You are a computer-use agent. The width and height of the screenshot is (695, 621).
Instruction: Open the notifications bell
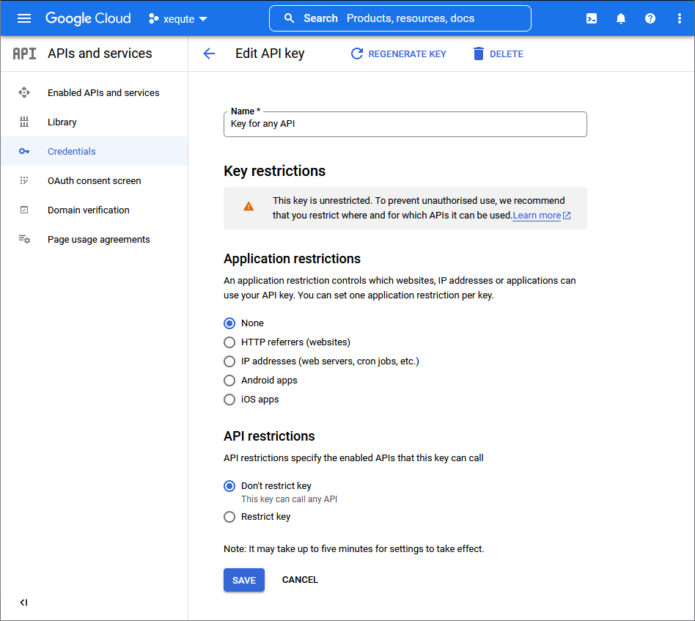tap(620, 18)
